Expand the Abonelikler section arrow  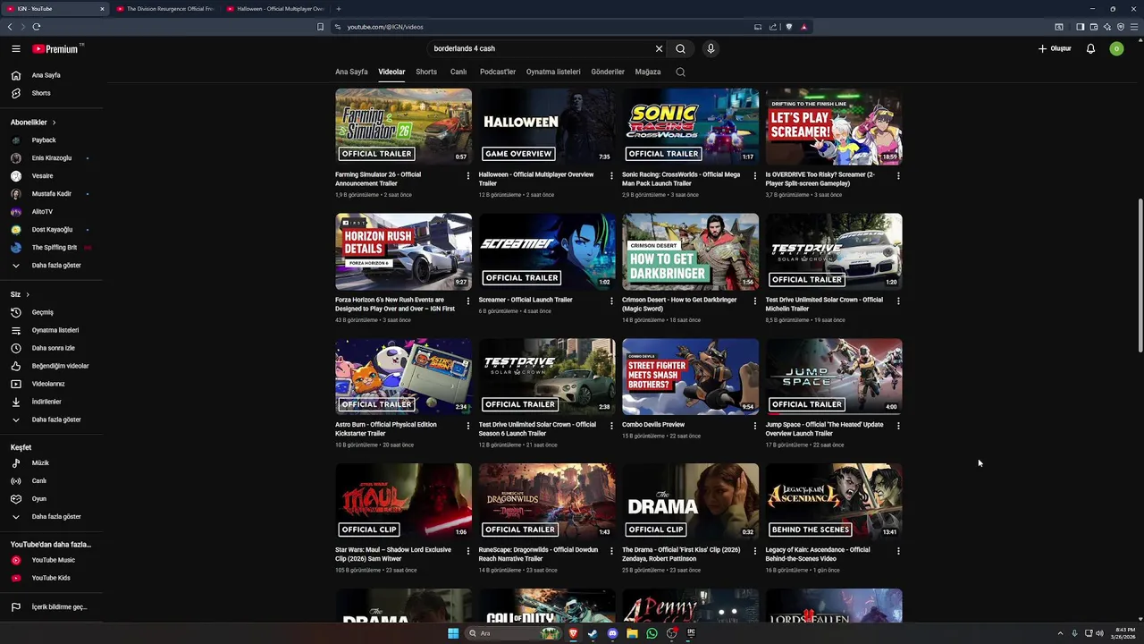[x=54, y=123]
